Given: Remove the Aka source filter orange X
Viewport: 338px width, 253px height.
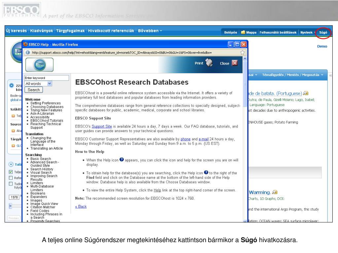Looking at the screenshot, I should pyautogui.click(x=13, y=131).
